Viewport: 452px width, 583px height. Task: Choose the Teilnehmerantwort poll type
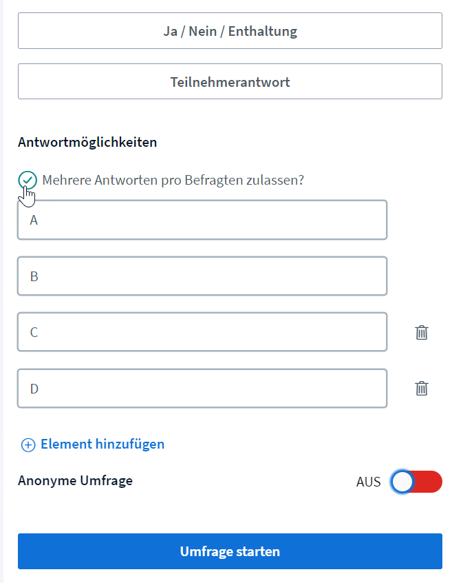pyautogui.click(x=230, y=81)
